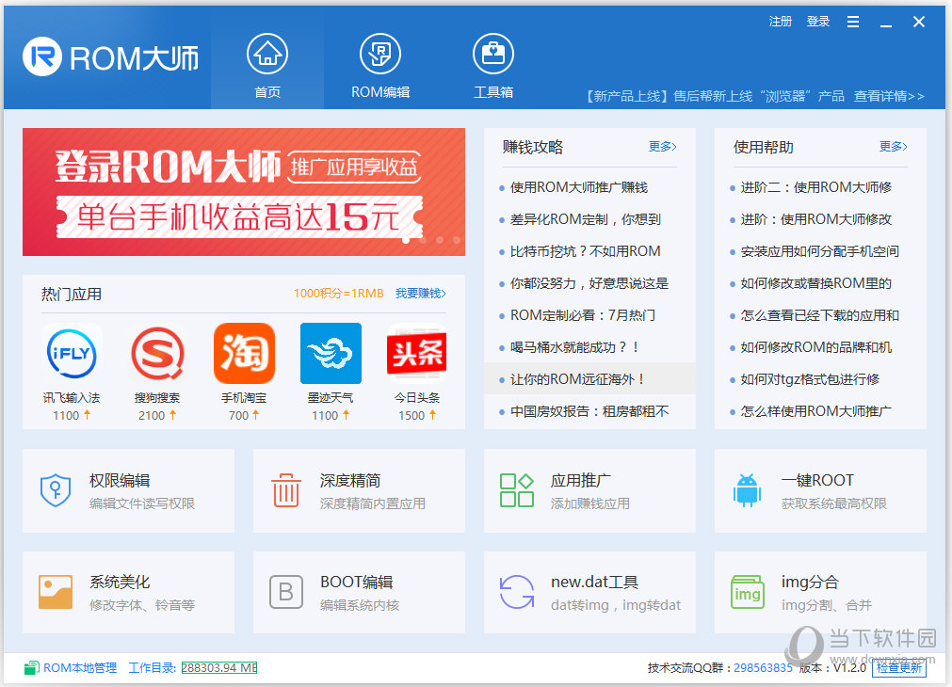Click 我要赚钱> link

tap(421, 294)
